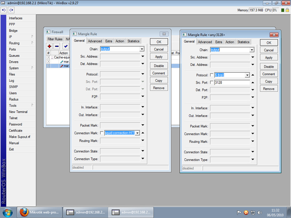This screenshot has width=291, height=218.
Task: Click the Action Center flag tray icon
Action: (239, 213)
